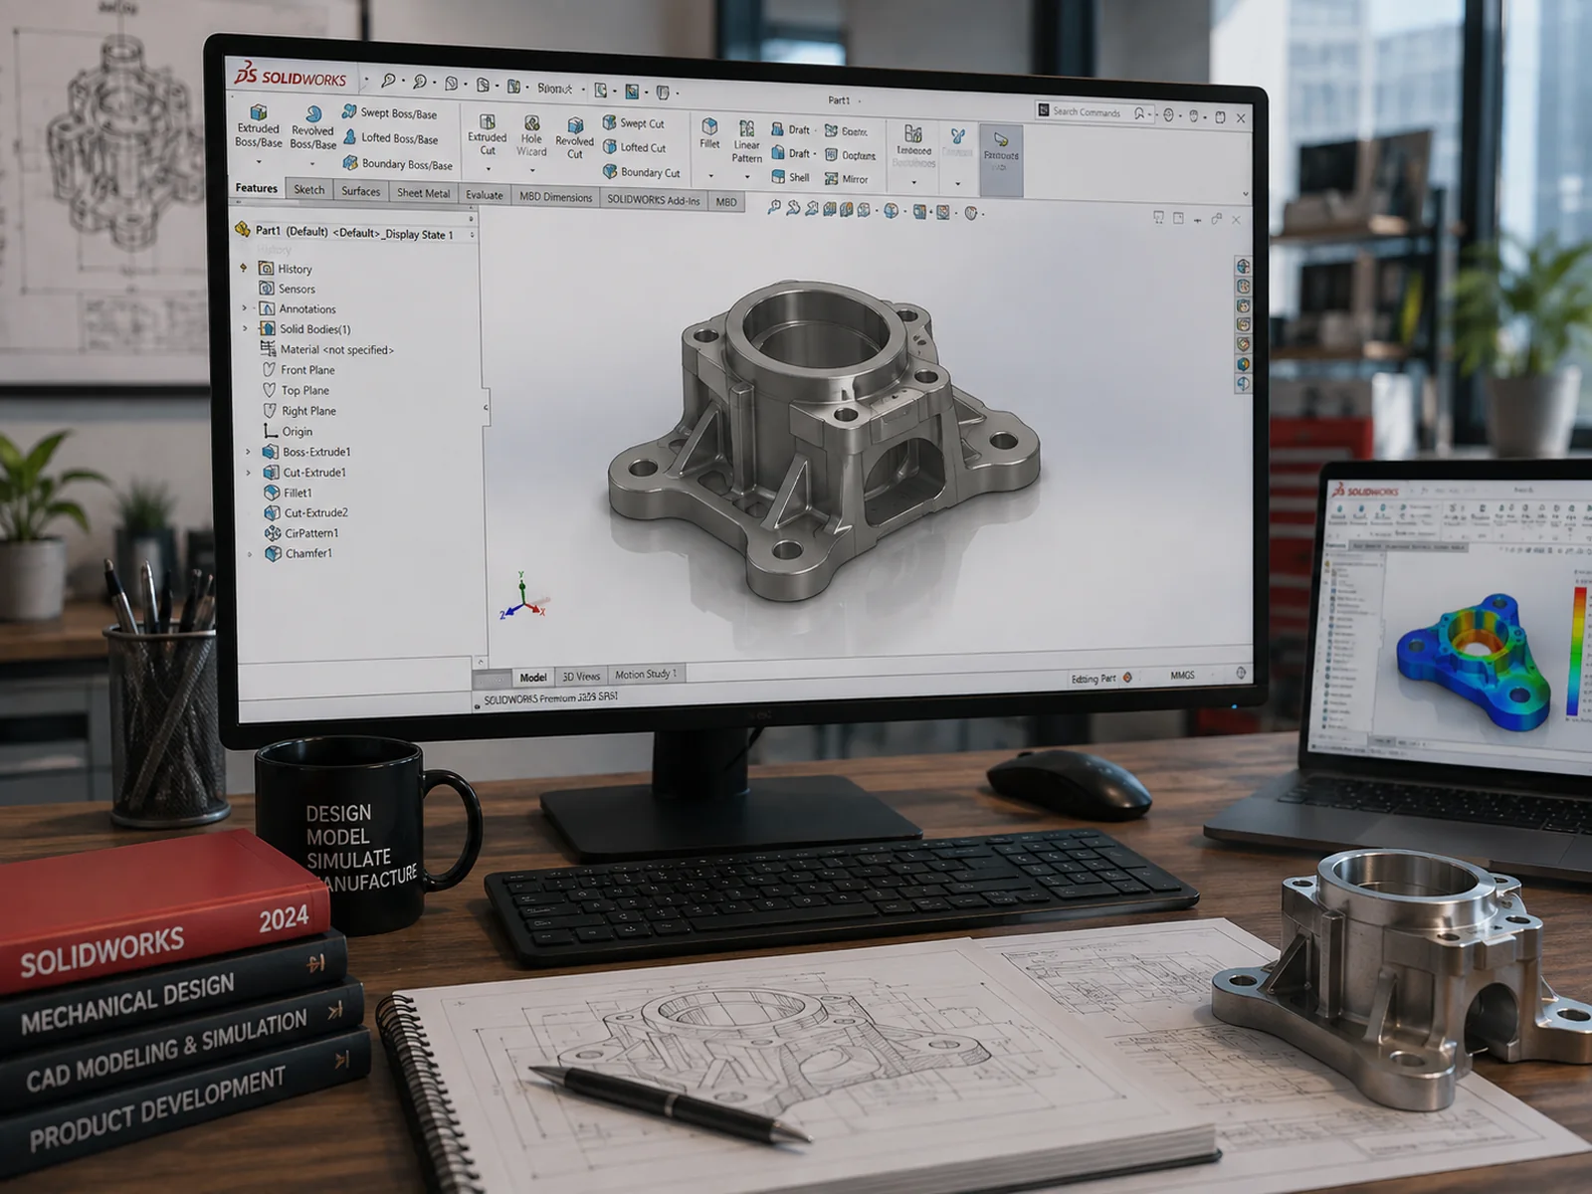Screen dimensions: 1592x1194
Task: Click the History folder icon in the tree
Action: click(266, 269)
